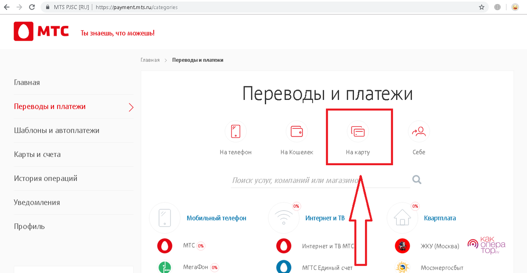Click the Интернет и ТВ wifi icon
Image resolution: width=527 pixels, height=273 pixels.
tap(283, 218)
